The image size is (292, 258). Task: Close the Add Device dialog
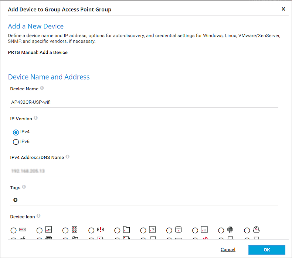283,9
